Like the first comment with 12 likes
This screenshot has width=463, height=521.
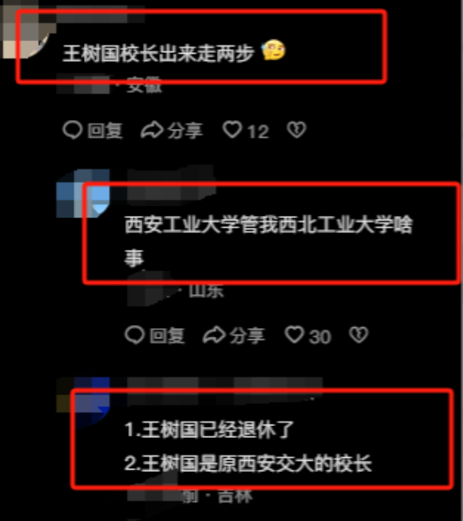coord(232,130)
